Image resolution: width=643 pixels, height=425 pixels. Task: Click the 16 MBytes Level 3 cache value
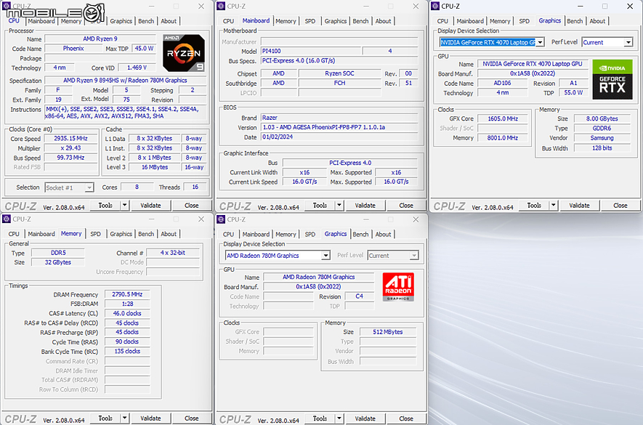click(155, 167)
